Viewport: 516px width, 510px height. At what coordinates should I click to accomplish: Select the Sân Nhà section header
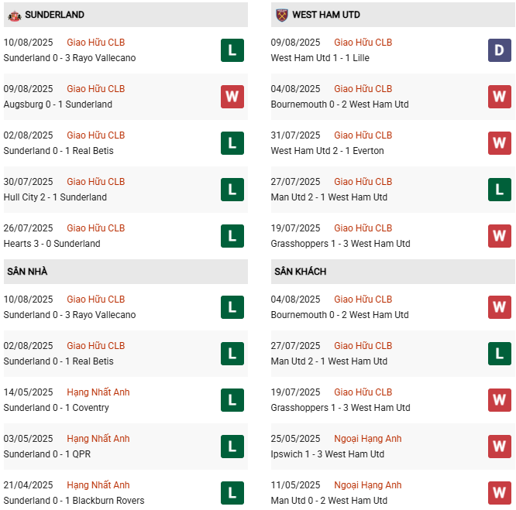28,272
